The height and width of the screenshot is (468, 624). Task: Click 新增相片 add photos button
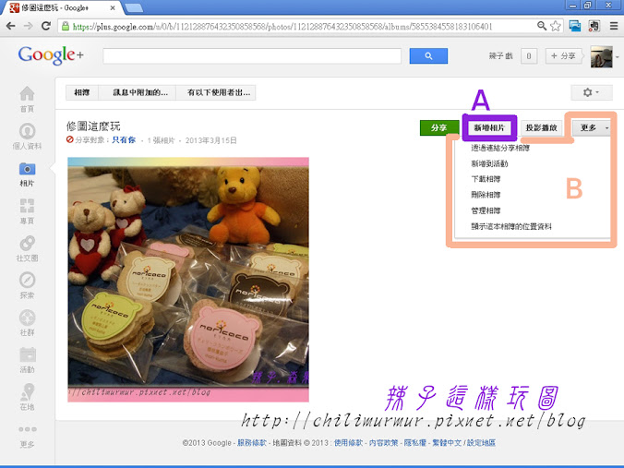click(x=489, y=127)
